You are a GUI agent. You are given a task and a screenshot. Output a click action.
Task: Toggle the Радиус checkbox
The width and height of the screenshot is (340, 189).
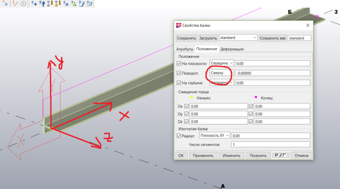pyautogui.click(x=179, y=136)
